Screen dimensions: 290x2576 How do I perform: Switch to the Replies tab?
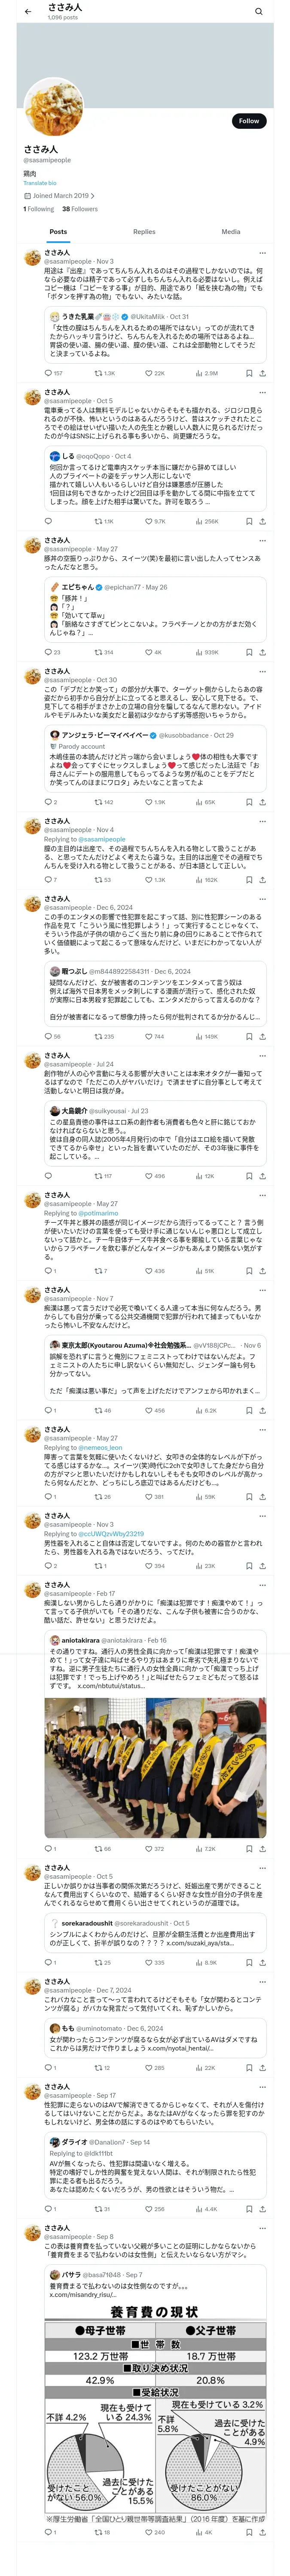[x=144, y=232]
